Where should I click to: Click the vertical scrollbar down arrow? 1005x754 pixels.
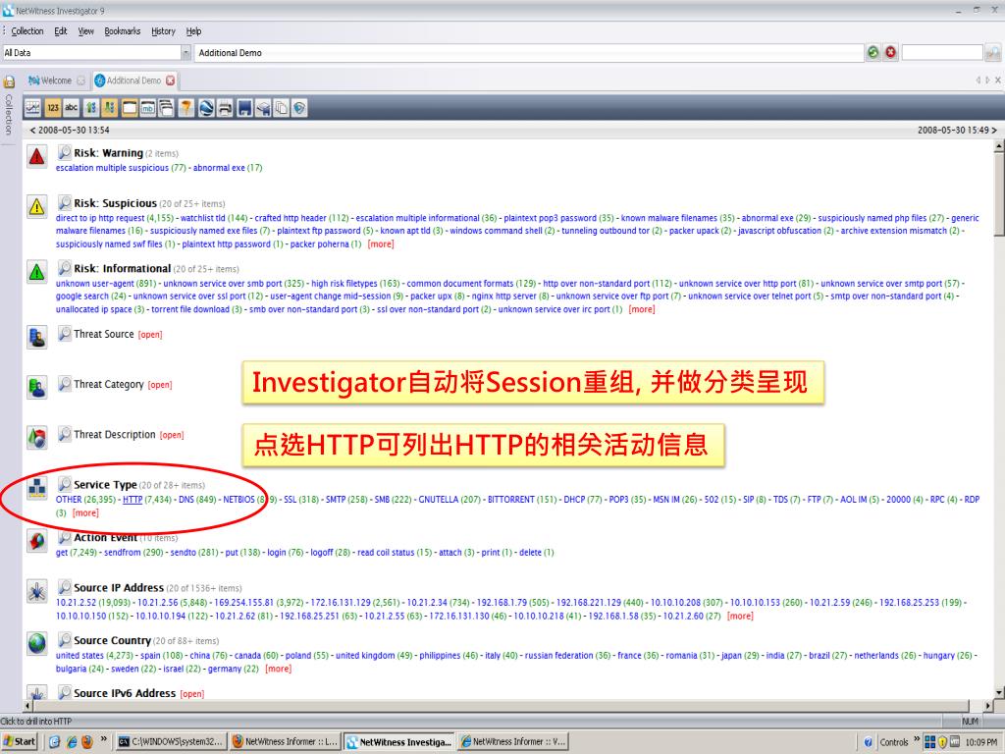[x=998, y=692]
